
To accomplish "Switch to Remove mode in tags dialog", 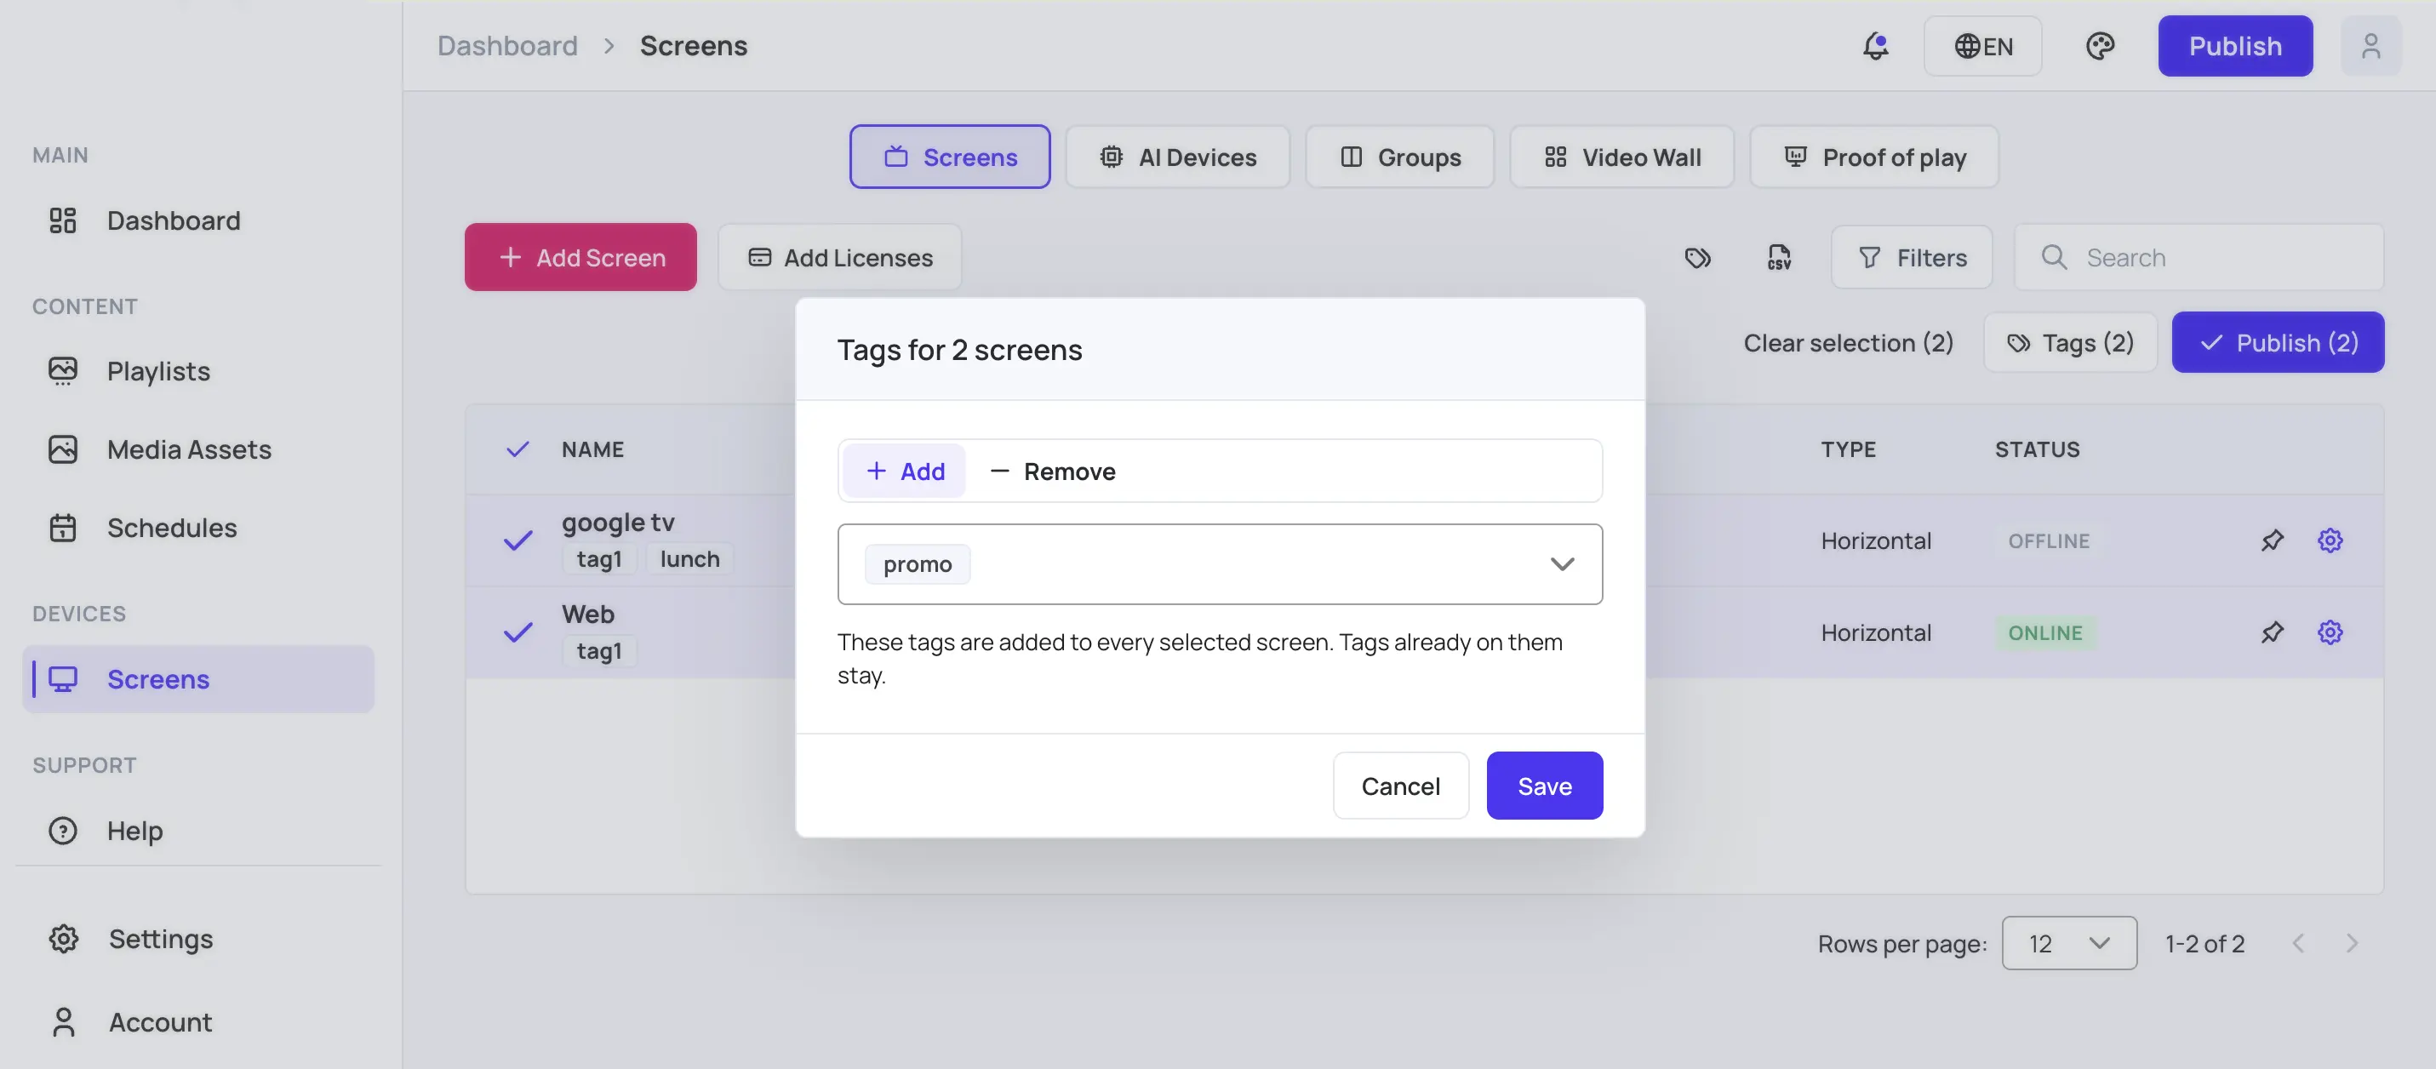I will 1053,470.
